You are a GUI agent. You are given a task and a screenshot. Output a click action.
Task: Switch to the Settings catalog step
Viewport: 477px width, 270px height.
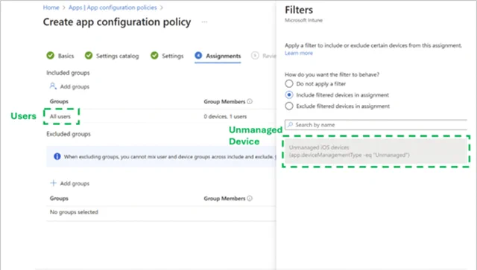coord(118,56)
